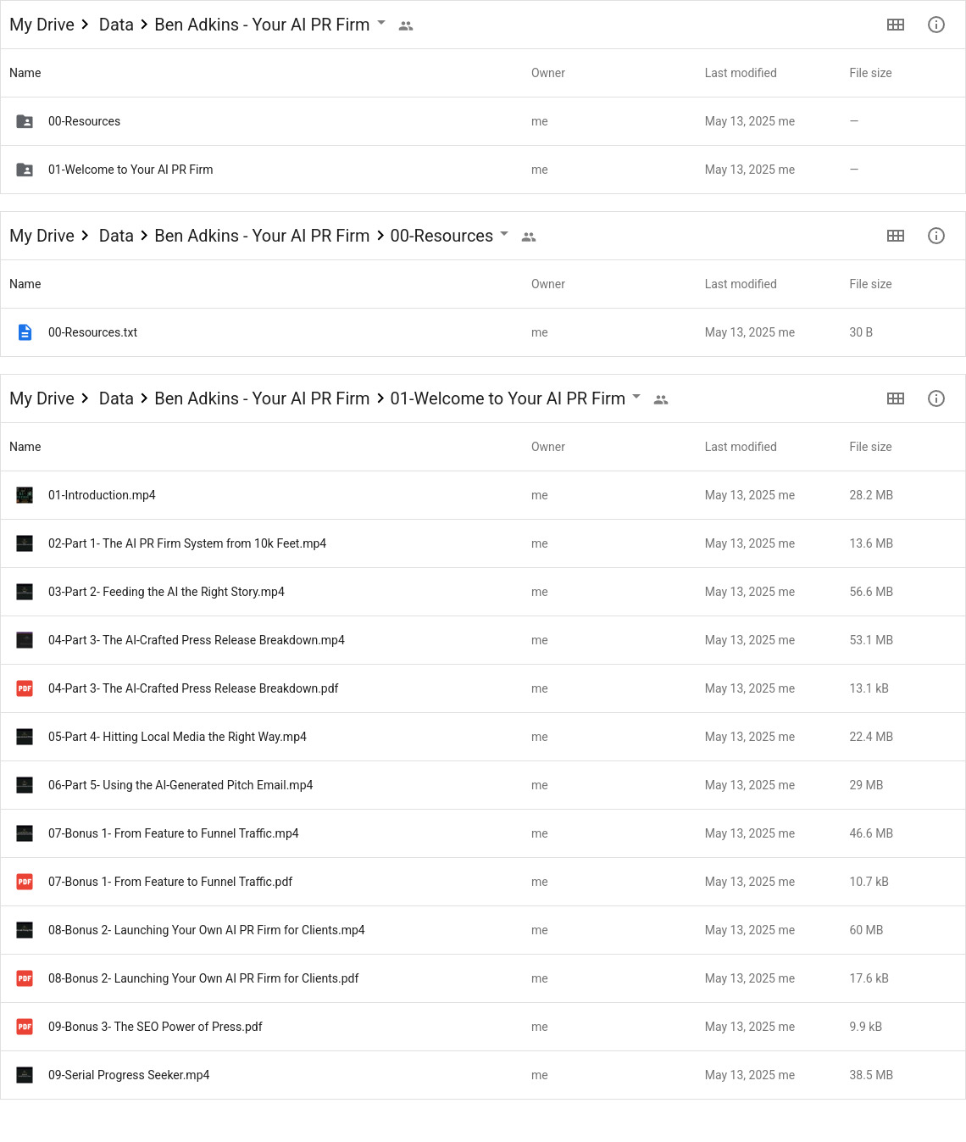Select 03-Part 2- Feeding the AI the Right Story.mp4
966x1142 pixels.
click(x=483, y=592)
